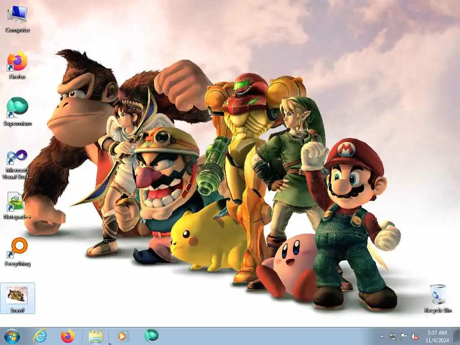Screen dimensions: 460x345
Task: Select the Everything search shortcut
Action: [18, 252]
